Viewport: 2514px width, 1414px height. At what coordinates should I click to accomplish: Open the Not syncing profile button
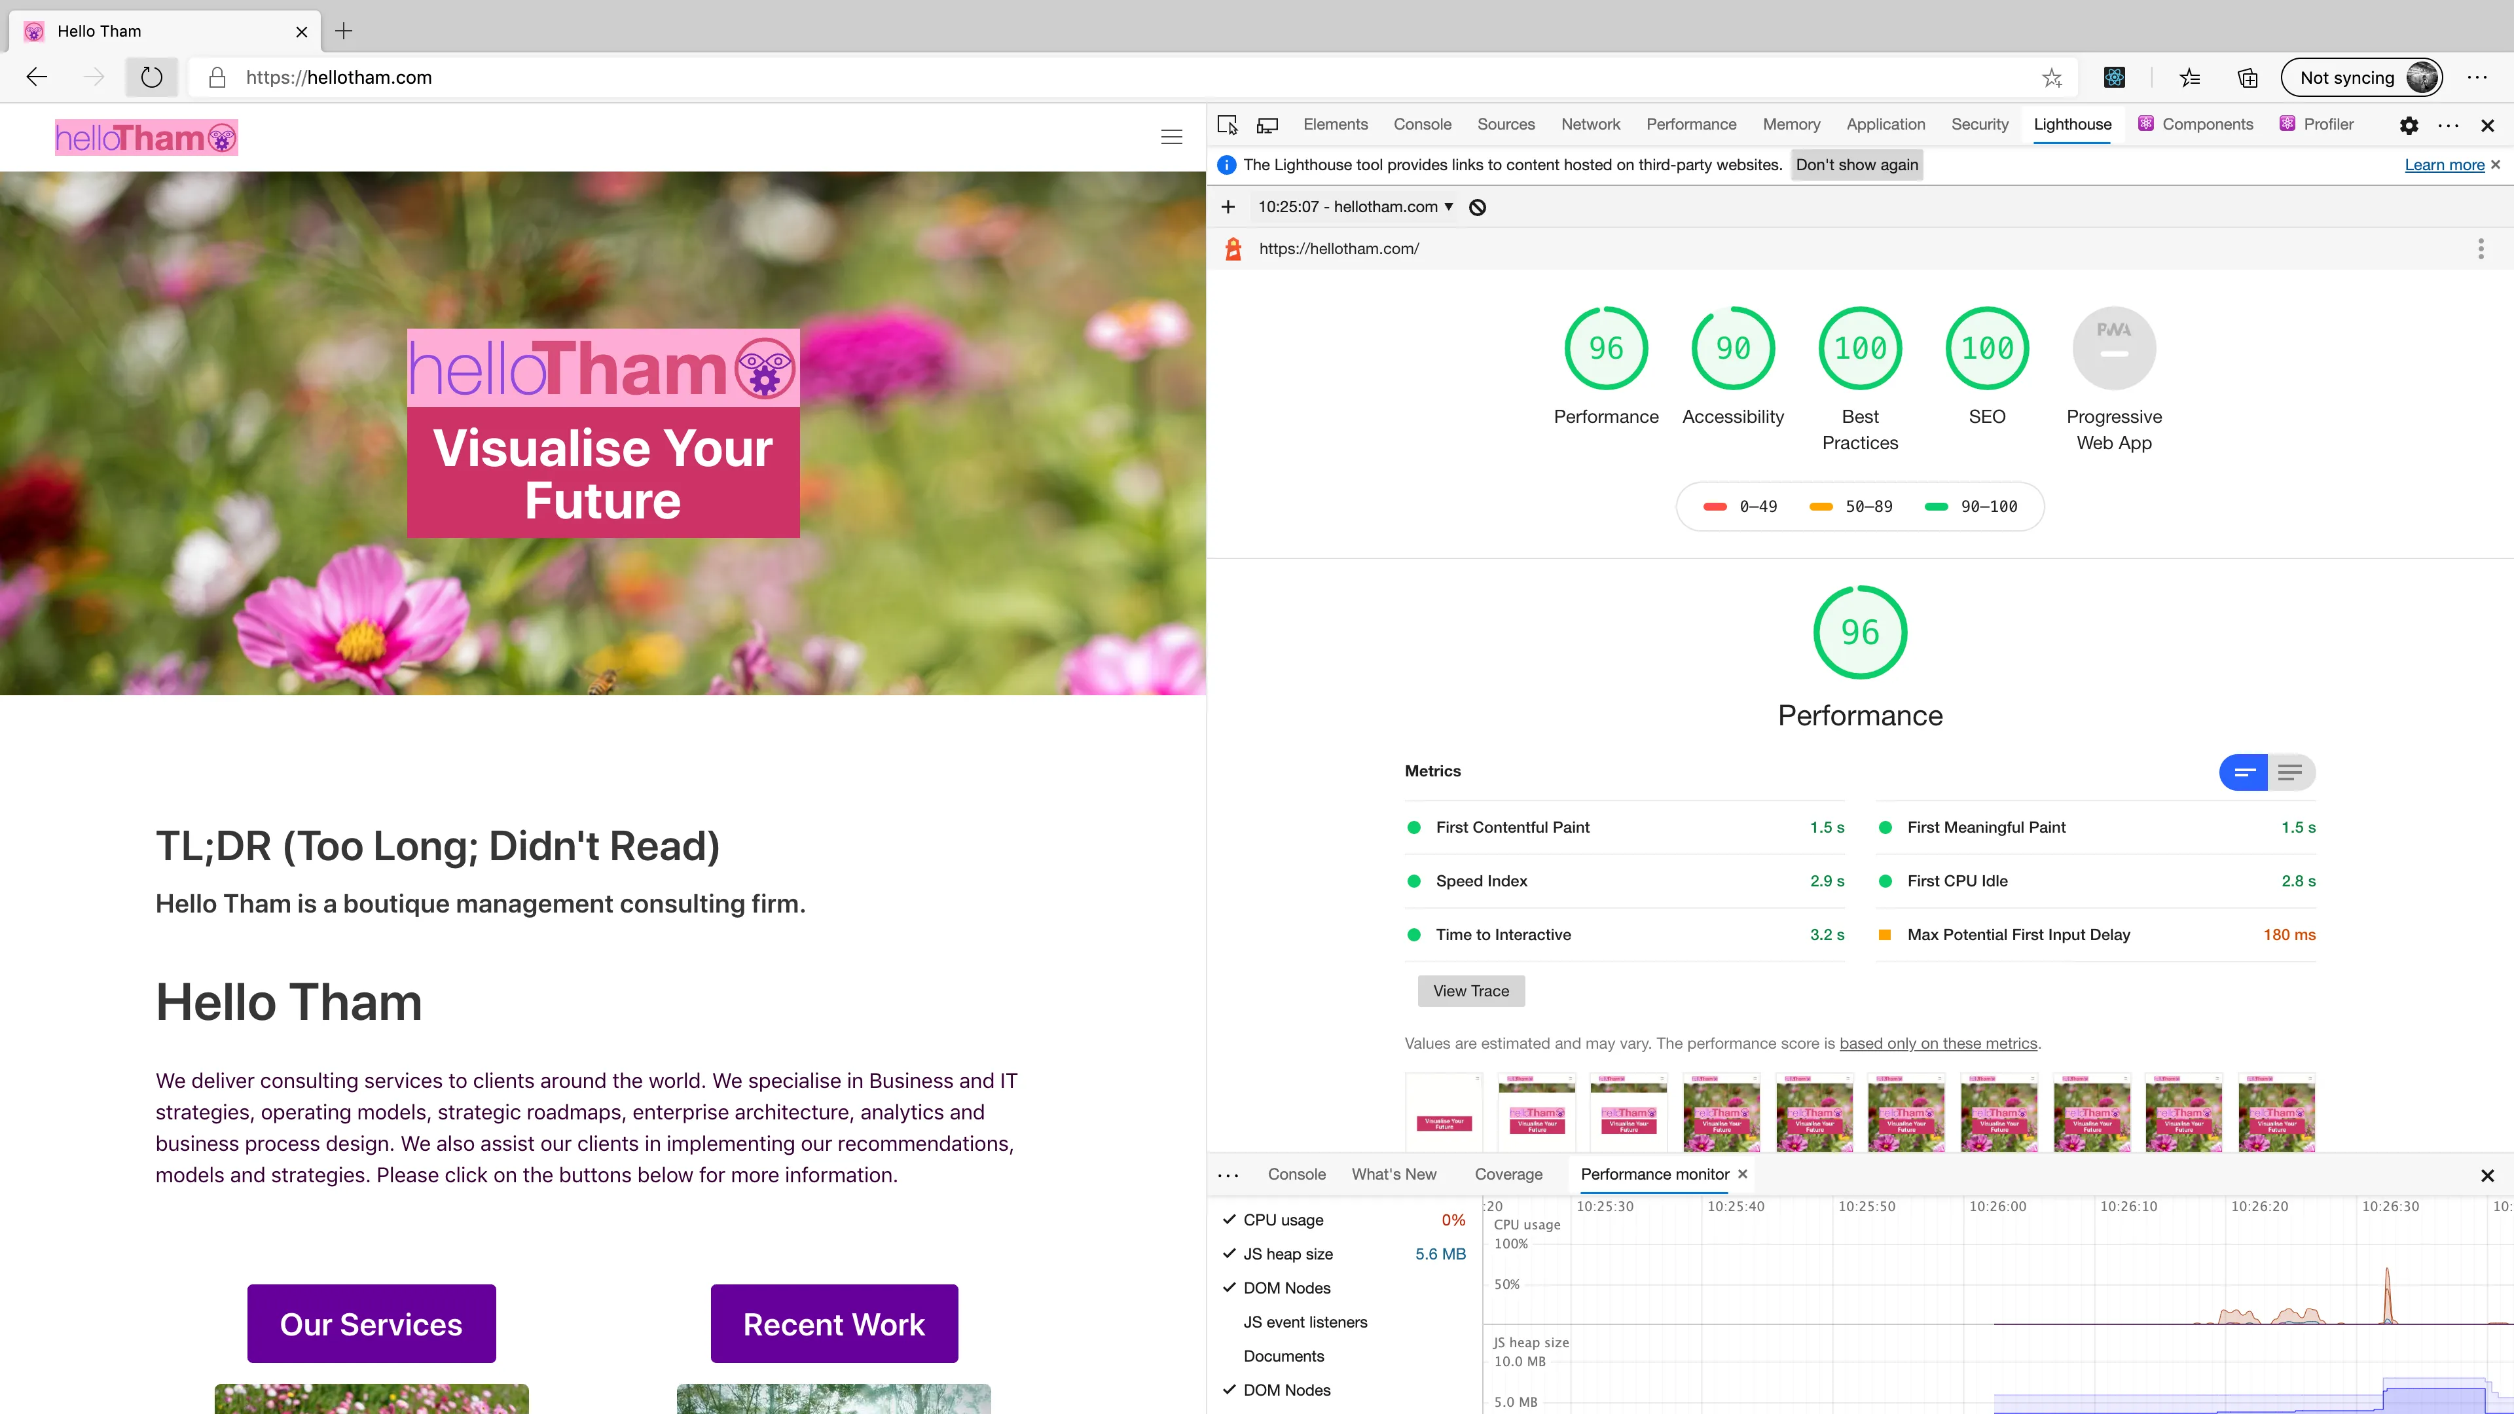click(x=2361, y=78)
